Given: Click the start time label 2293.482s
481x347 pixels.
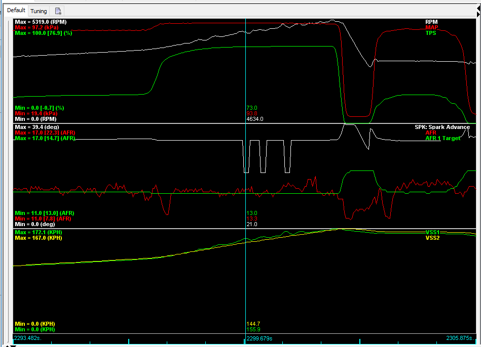Looking at the screenshot, I should click(x=27, y=338).
